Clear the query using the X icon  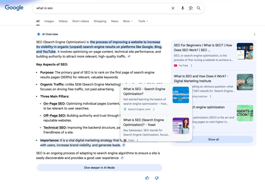pos(173,8)
